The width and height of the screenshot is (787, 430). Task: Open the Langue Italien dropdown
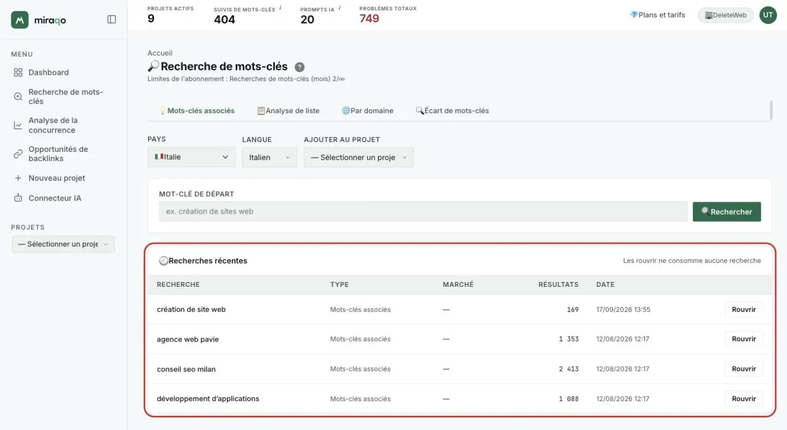(x=269, y=157)
